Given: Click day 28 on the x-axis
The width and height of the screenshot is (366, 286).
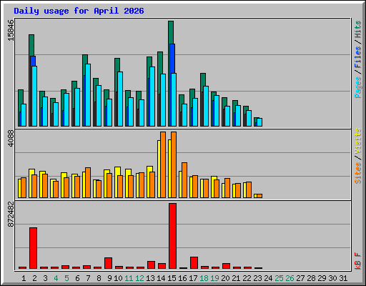Looking at the screenshot, I should pyautogui.click(x=311, y=278).
